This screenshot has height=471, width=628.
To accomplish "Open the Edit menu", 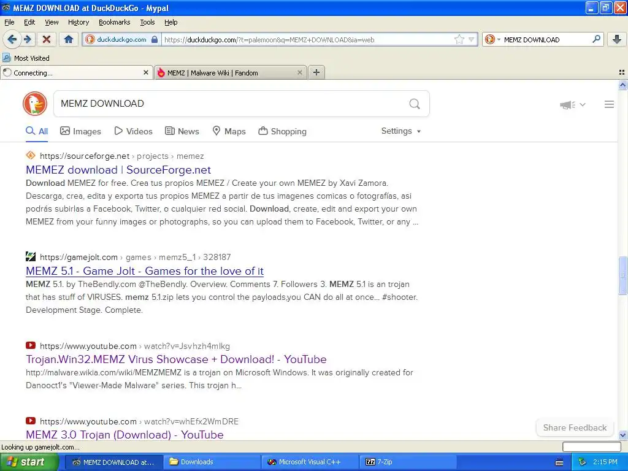I will tap(29, 22).
